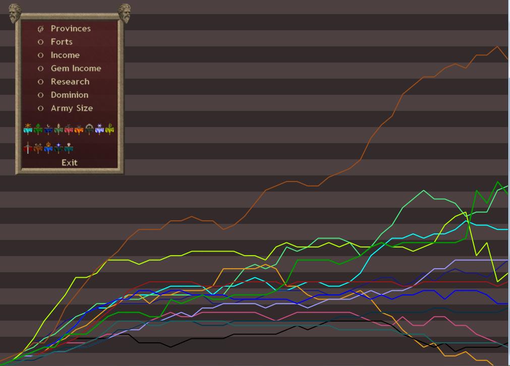The height and width of the screenshot is (366, 510).
Task: Select the brown crossed axes banner
Action: point(38,149)
